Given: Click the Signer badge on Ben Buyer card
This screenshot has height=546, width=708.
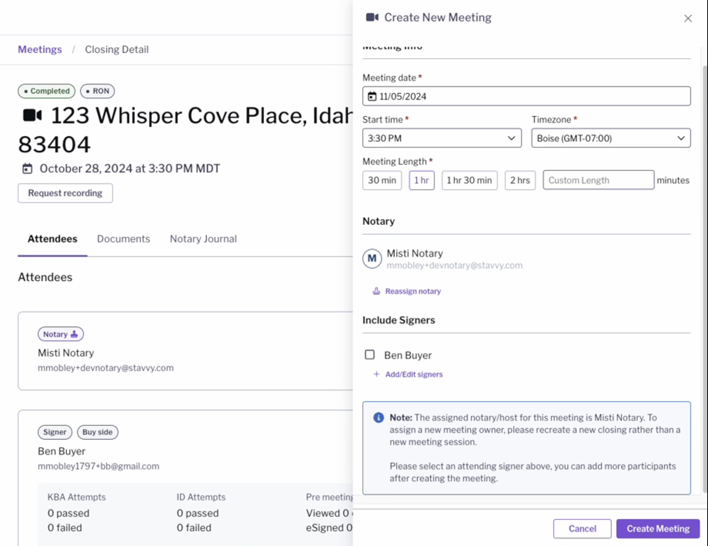Looking at the screenshot, I should coord(55,432).
